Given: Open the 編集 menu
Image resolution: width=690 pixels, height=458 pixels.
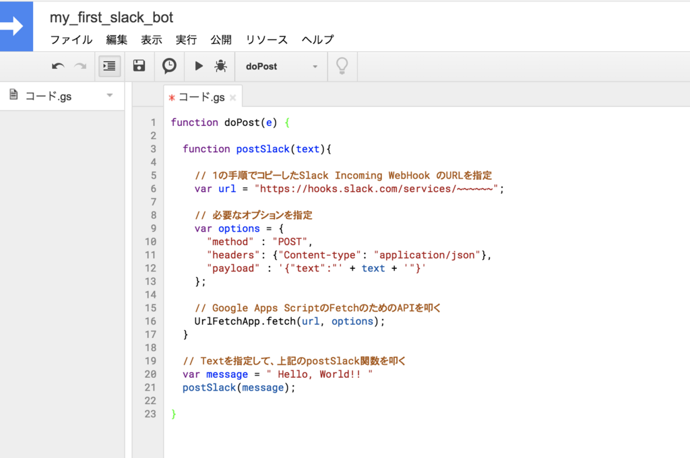Looking at the screenshot, I should (117, 40).
